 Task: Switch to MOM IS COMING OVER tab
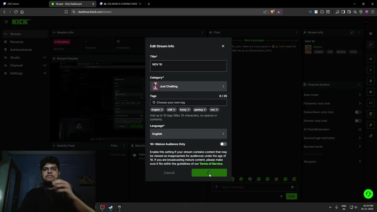tap(122, 4)
